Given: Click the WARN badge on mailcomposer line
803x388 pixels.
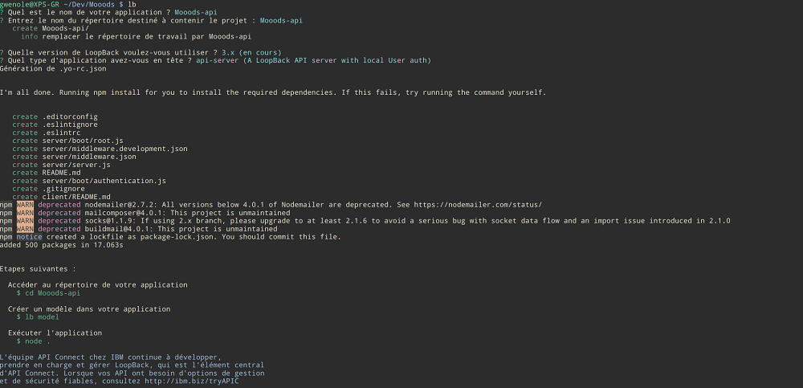Looking at the screenshot, I should point(25,213).
